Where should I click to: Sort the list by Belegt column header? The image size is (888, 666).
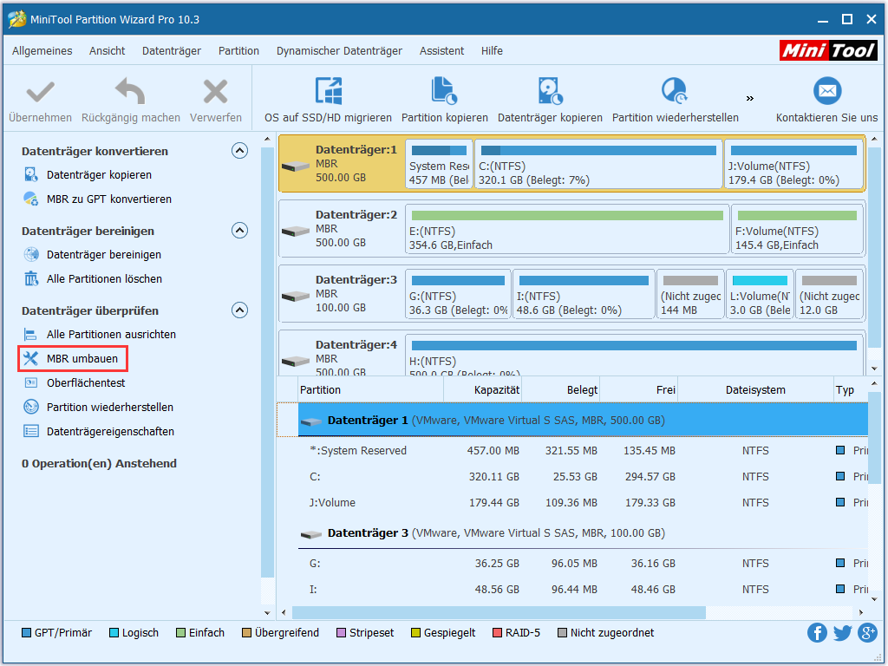(561, 390)
